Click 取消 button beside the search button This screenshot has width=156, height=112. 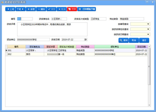click(134, 40)
